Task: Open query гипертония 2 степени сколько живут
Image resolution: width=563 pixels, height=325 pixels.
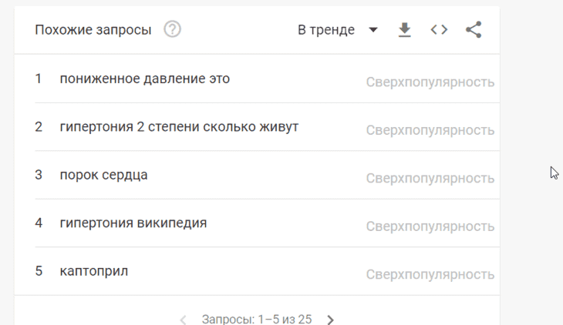Action: [179, 126]
